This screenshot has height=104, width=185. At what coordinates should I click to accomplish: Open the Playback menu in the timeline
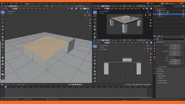point(8,85)
